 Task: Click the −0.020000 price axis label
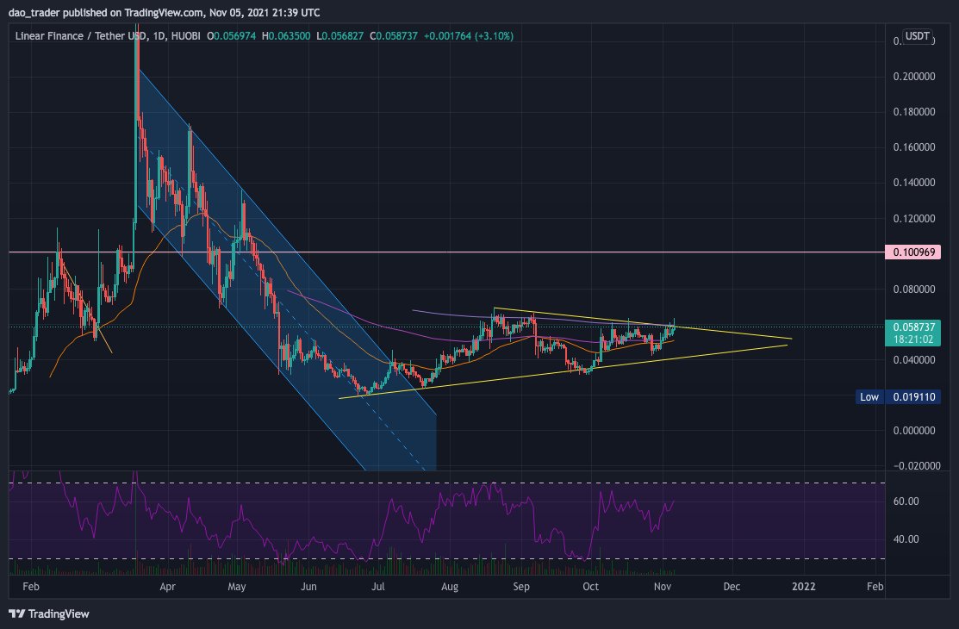(916, 466)
